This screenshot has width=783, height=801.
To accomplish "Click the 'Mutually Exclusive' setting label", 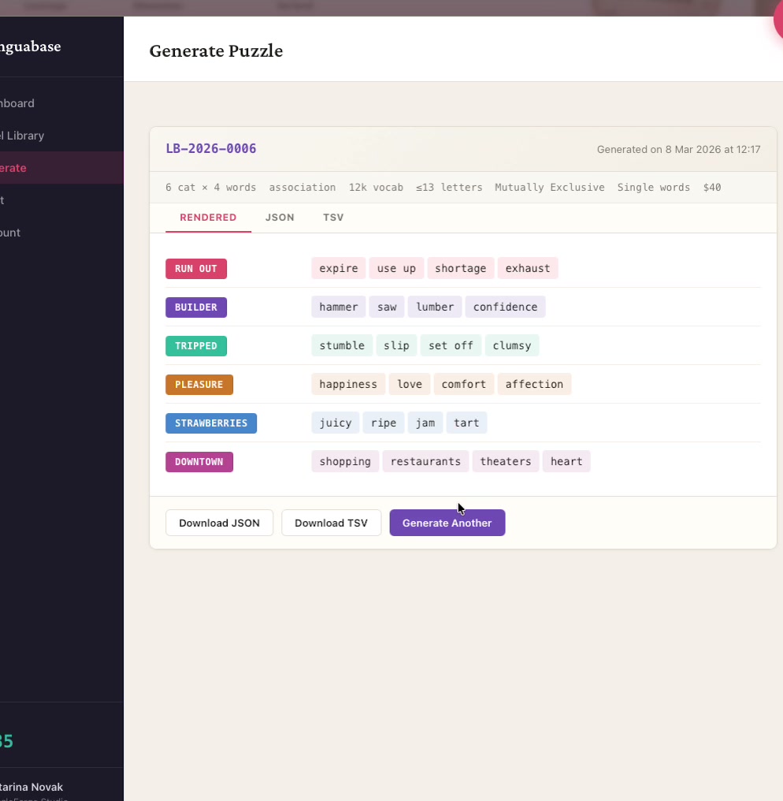I will [x=550, y=188].
